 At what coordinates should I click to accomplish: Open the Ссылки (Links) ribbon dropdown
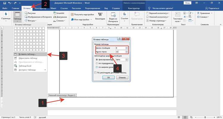coord(125,17)
